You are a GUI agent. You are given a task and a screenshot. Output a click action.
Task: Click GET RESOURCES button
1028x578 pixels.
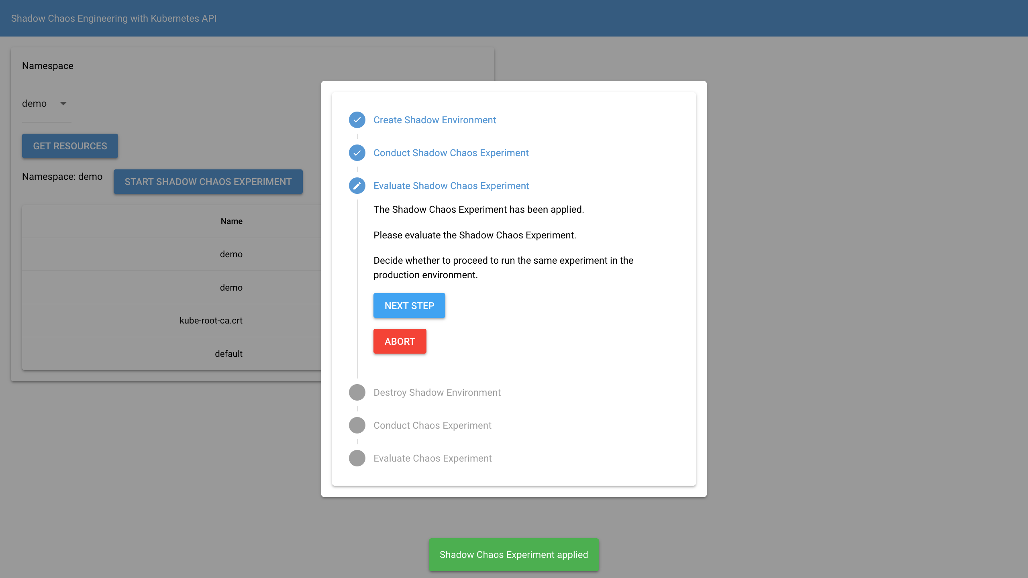tap(70, 146)
